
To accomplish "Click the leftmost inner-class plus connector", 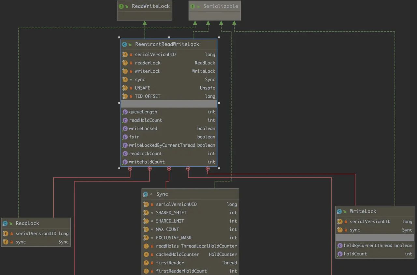I will pyautogui.click(x=130, y=169).
